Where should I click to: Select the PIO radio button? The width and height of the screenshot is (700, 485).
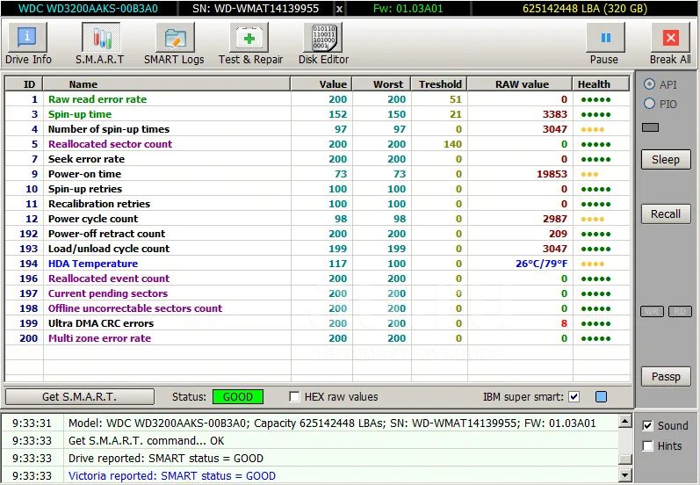[x=650, y=104]
